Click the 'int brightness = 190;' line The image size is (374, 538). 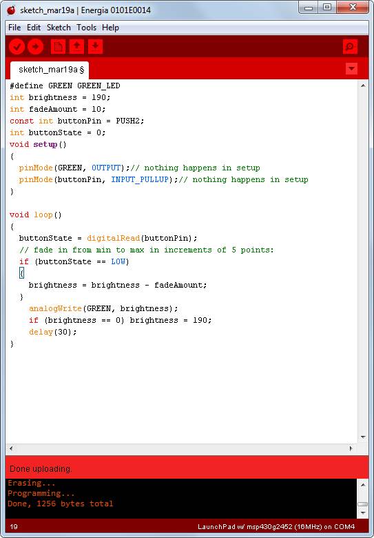click(x=60, y=97)
